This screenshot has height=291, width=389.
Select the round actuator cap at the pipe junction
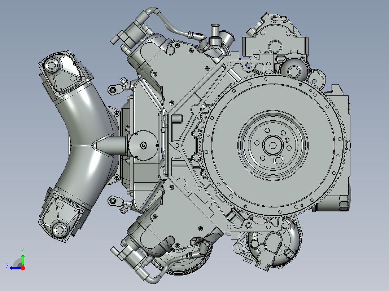(143, 145)
